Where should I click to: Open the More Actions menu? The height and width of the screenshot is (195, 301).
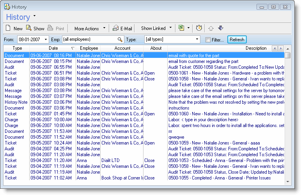point(90,28)
